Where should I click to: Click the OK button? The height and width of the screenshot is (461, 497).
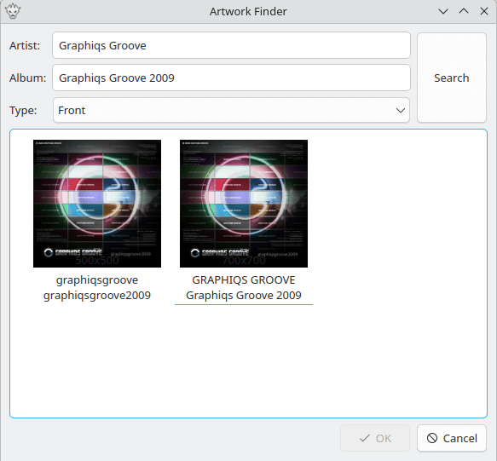(375, 439)
